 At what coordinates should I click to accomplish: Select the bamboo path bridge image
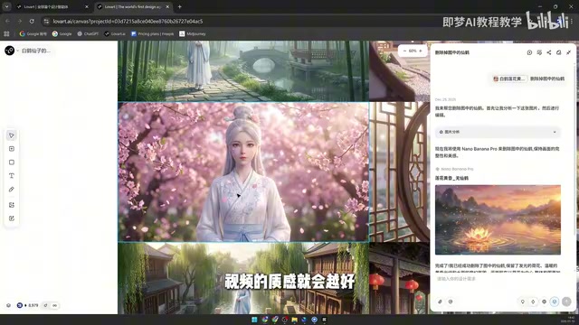point(243,70)
